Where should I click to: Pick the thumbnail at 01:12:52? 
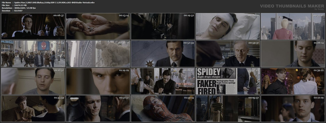[x=33, y=81]
